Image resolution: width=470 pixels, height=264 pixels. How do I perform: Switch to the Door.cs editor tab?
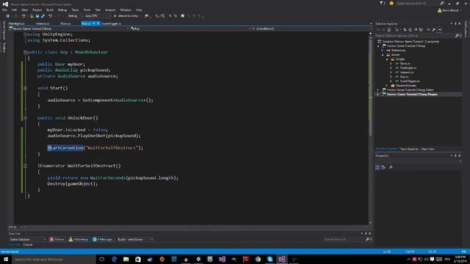(65, 23)
